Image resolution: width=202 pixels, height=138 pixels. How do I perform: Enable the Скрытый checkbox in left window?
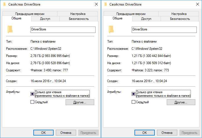click(x=32, y=102)
